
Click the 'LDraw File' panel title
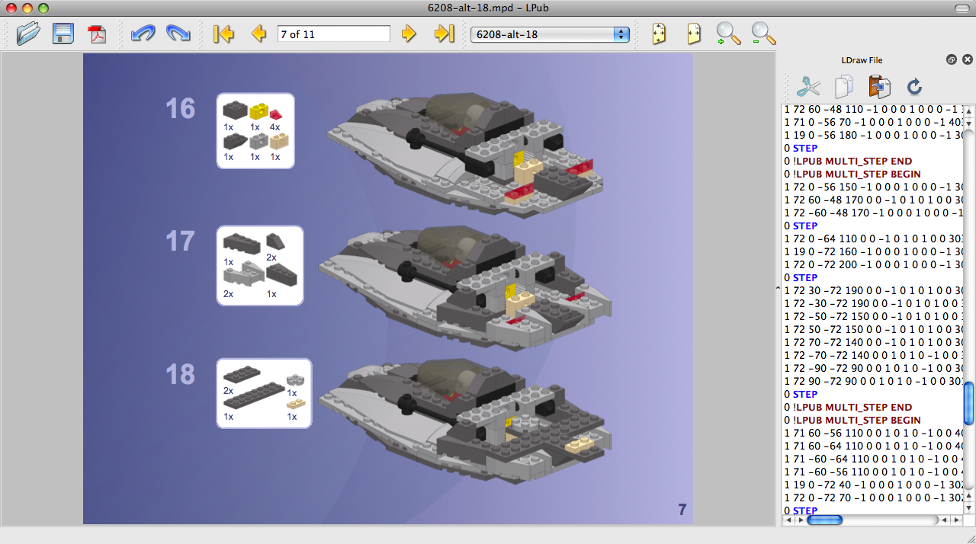point(862,60)
